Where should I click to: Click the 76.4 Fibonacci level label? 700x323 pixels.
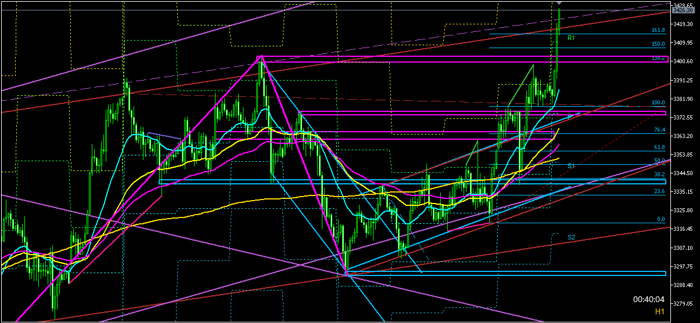click(659, 130)
